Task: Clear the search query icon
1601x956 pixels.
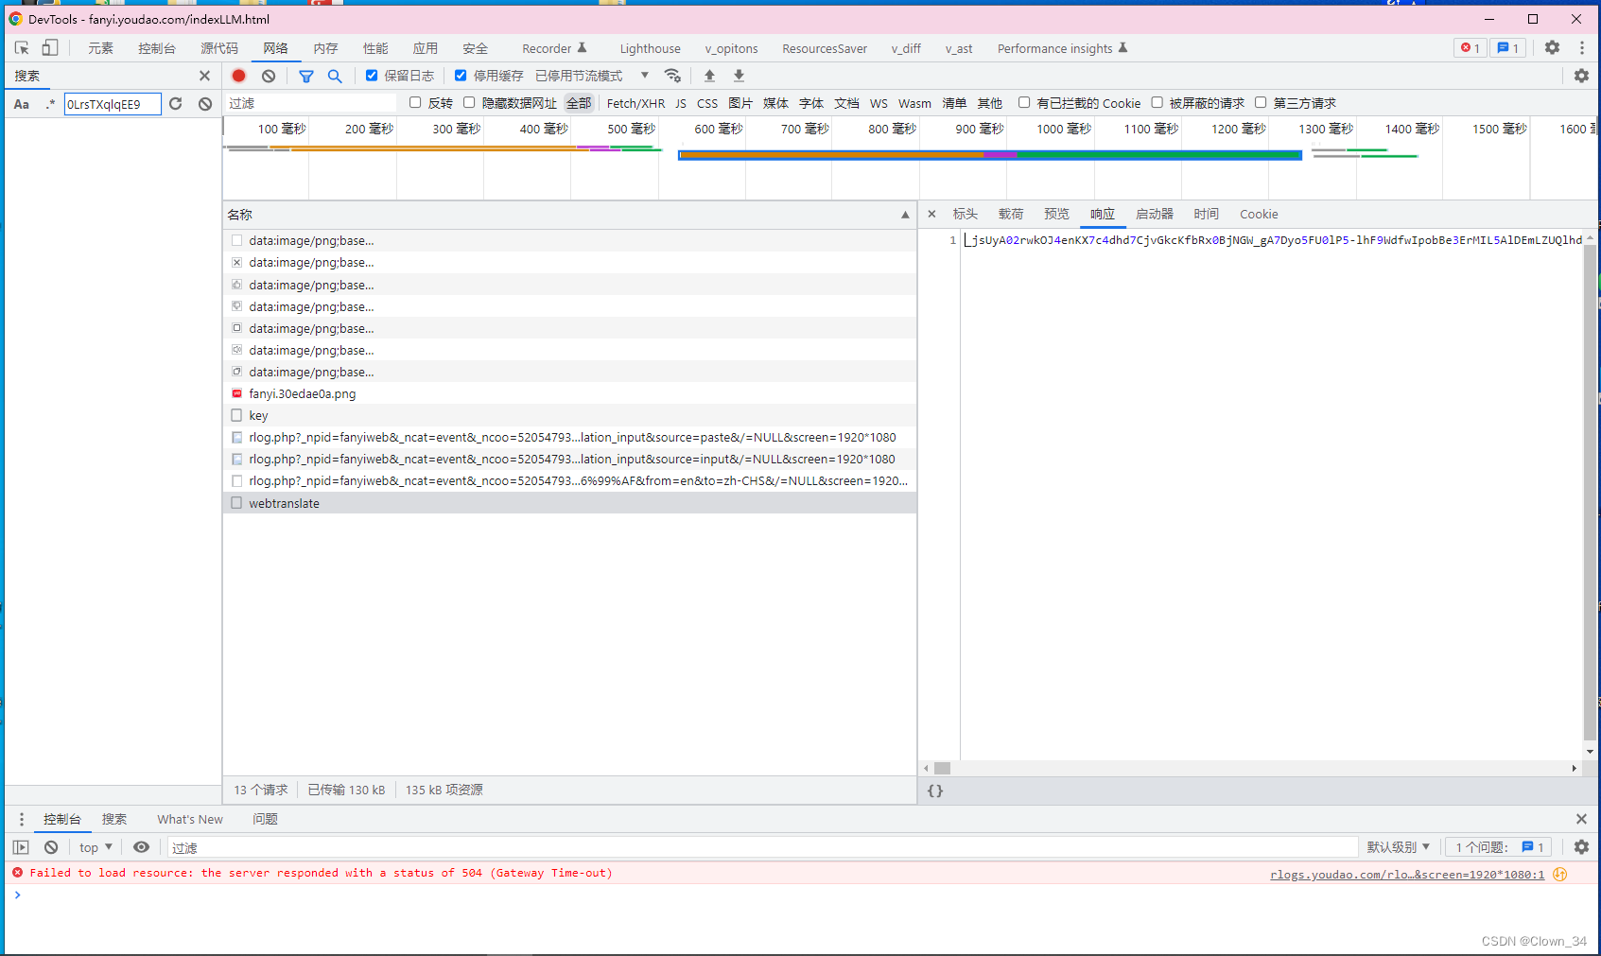Action: [205, 104]
